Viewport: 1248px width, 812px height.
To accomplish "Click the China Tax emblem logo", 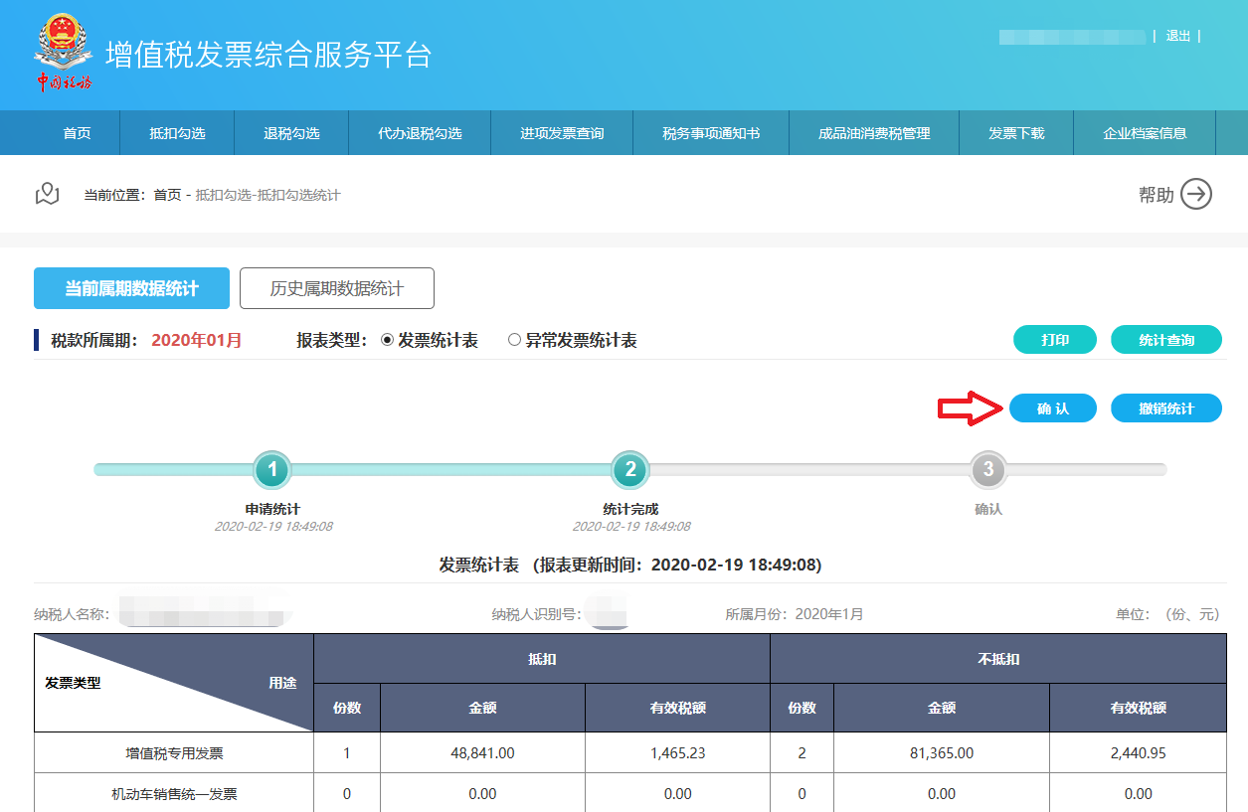I will pyautogui.click(x=64, y=53).
